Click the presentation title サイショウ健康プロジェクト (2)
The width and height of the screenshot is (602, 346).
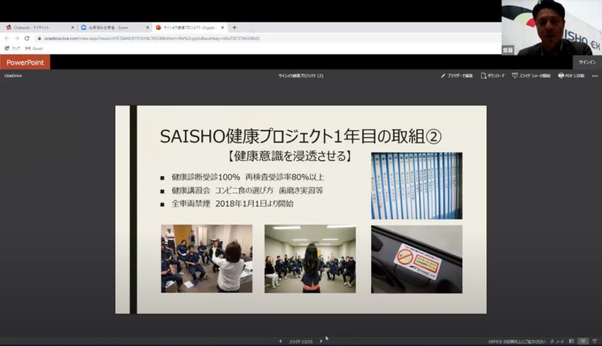coord(300,76)
